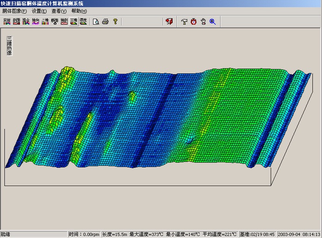Viewport: 322px width, 238px height.
Task: Click the yellow question mark help icon
Action: pos(115,21)
